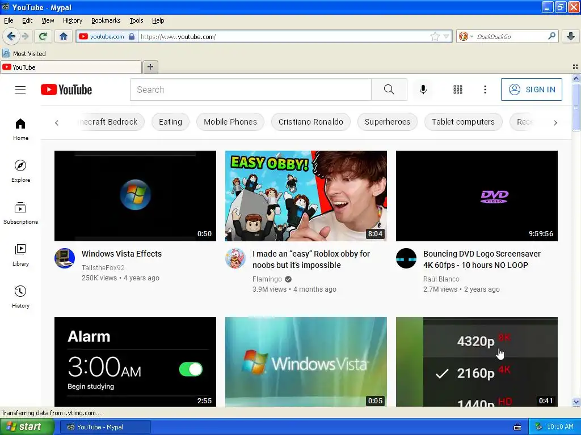Viewport: 581px width, 435px height.
Task: Click the YouTube logo
Action: [66, 89]
